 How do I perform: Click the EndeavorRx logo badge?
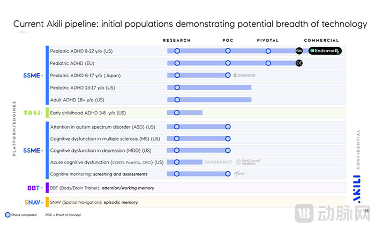(x=325, y=50)
